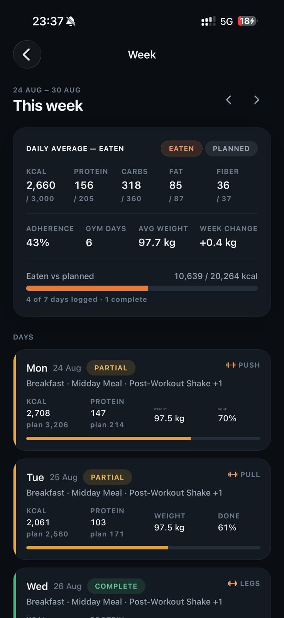Tap the PARTIAL badge on Tuesday
The image size is (284, 618).
click(x=107, y=477)
